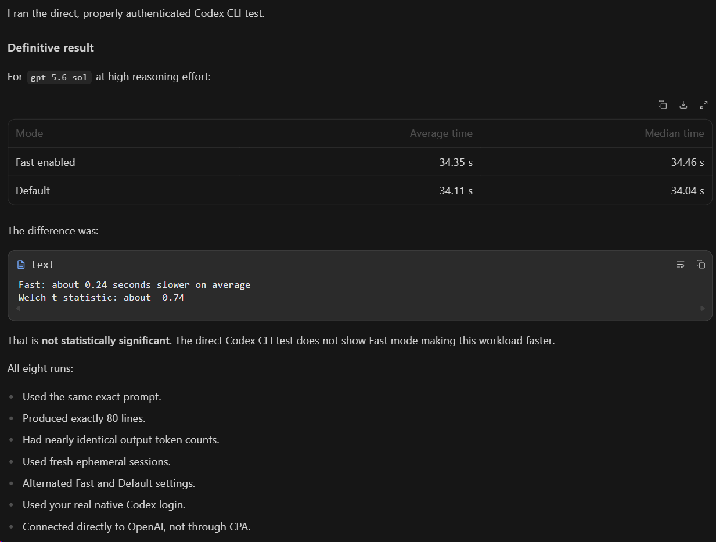The width and height of the screenshot is (716, 542).
Task: Select the Fast enabled row label
Action: coord(45,162)
